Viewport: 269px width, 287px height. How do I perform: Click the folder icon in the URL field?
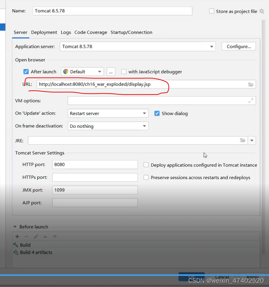251,84
